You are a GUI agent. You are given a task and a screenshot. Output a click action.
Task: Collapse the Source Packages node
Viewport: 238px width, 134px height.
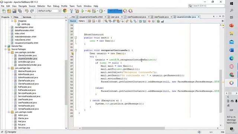coord(6,49)
